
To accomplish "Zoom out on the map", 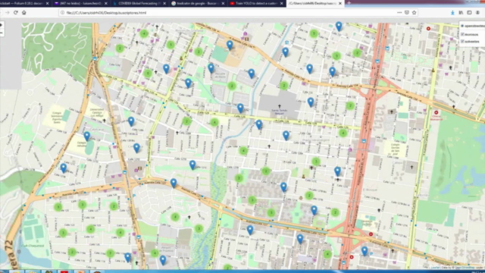I will [2, 33].
